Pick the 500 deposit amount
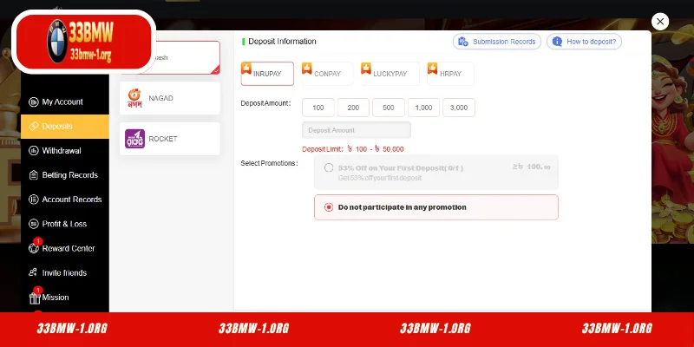This screenshot has width=694, height=347. coord(389,108)
